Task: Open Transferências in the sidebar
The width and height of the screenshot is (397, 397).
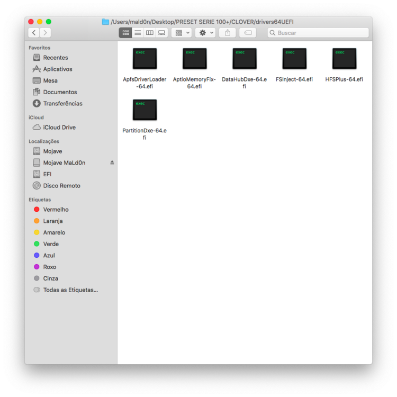Action: (62, 104)
